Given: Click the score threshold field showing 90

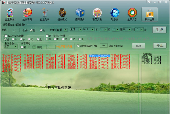Looking at the screenshot, I should point(104,46).
